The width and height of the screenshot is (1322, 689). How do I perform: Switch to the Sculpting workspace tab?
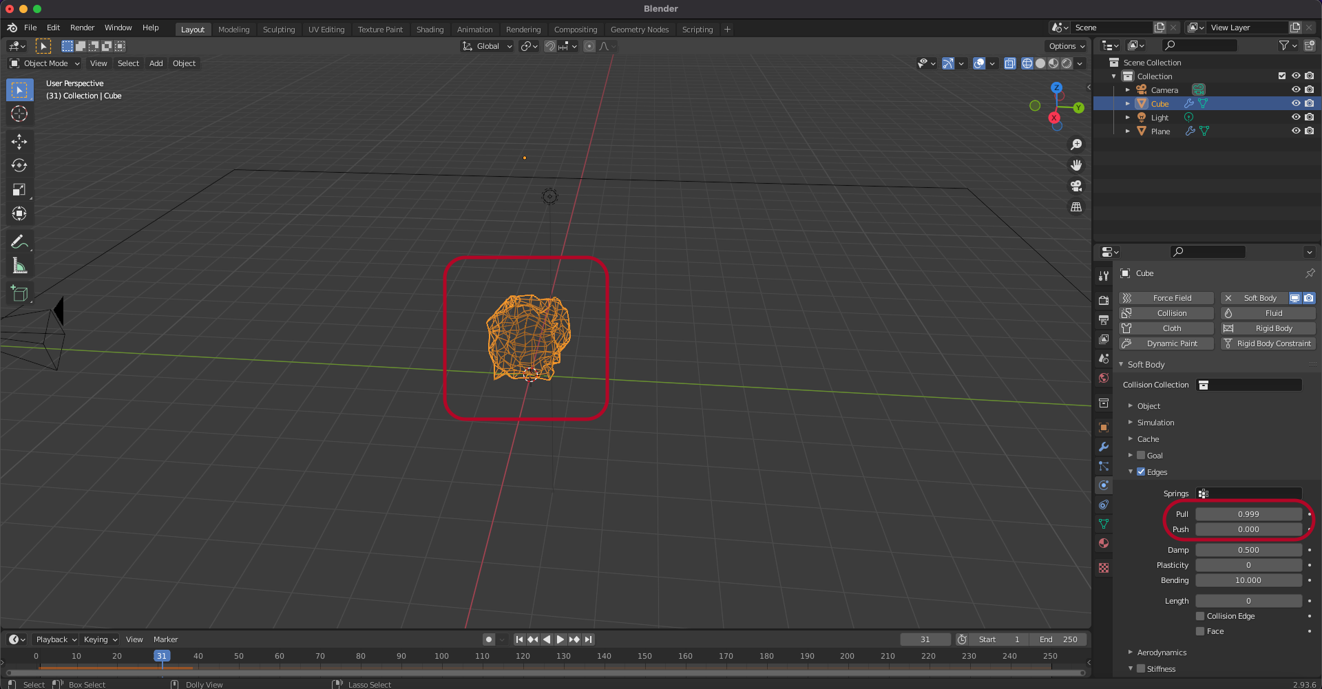279,30
